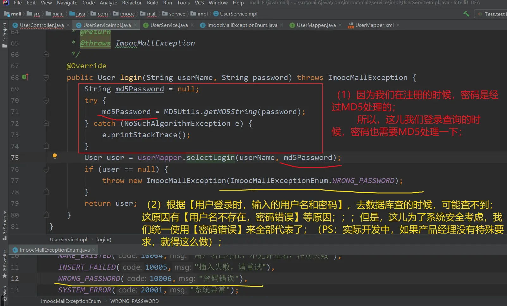Click the WRONG_PASSWORD breadcrumb at the bottom
Viewport: 507px width, 306px height.
(134, 301)
